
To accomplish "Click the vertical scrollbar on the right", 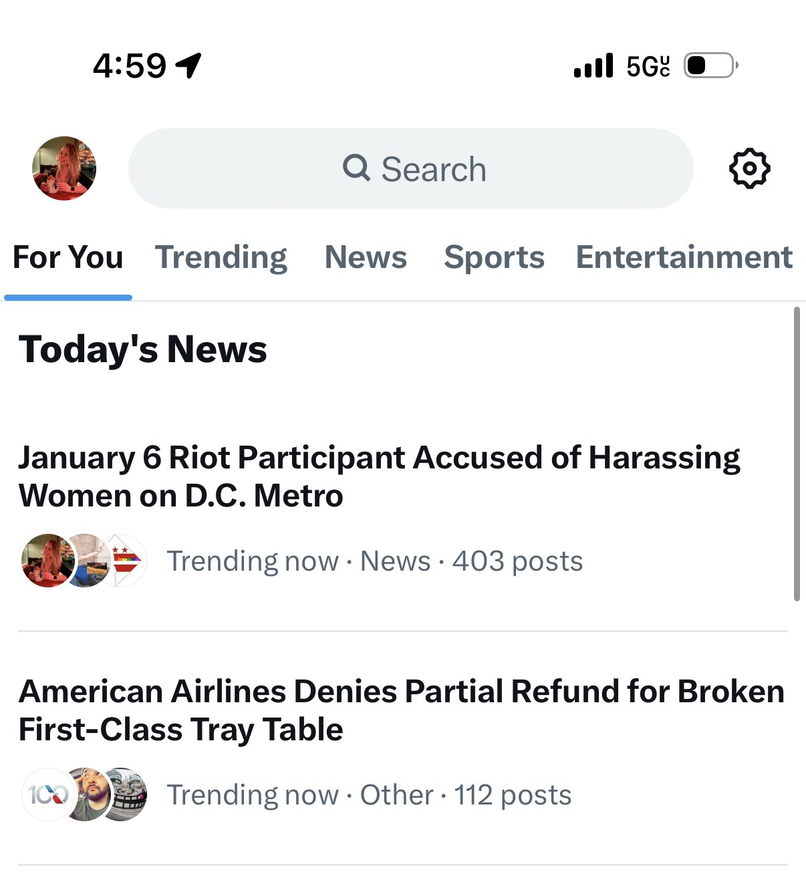I will click(x=796, y=454).
